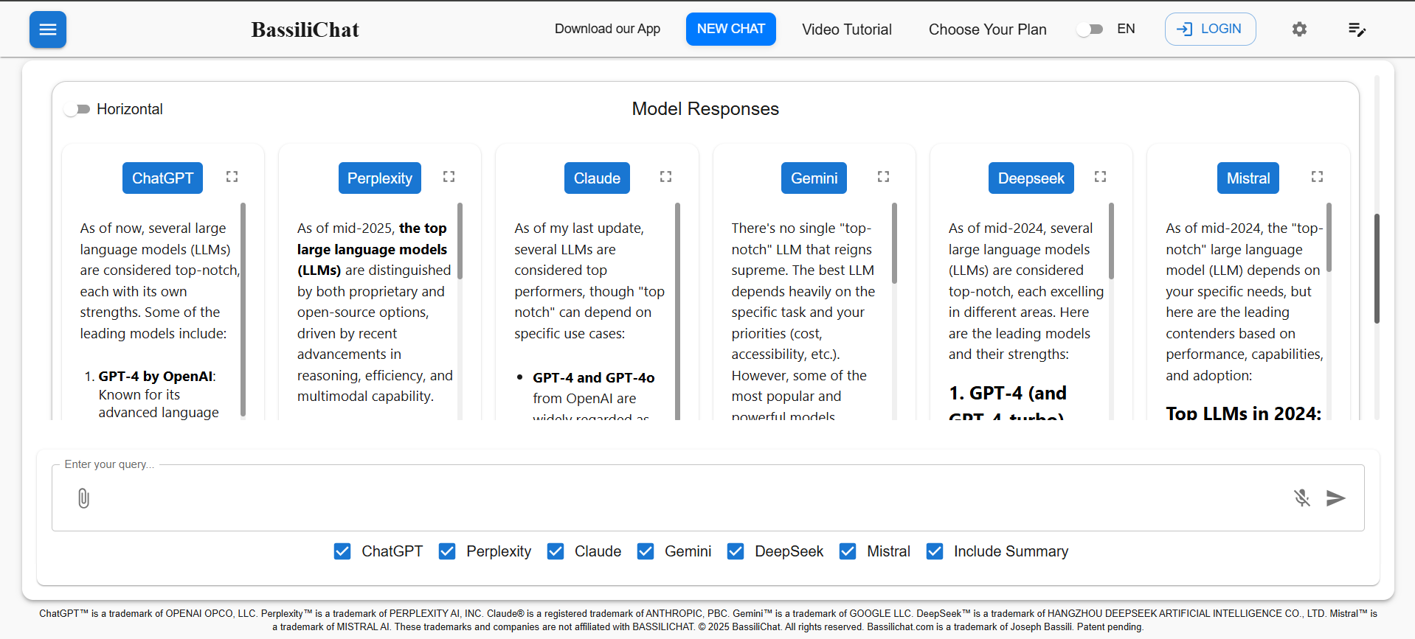Click the Deepseek response scrollbar
The height and width of the screenshot is (639, 1415).
[1111, 241]
